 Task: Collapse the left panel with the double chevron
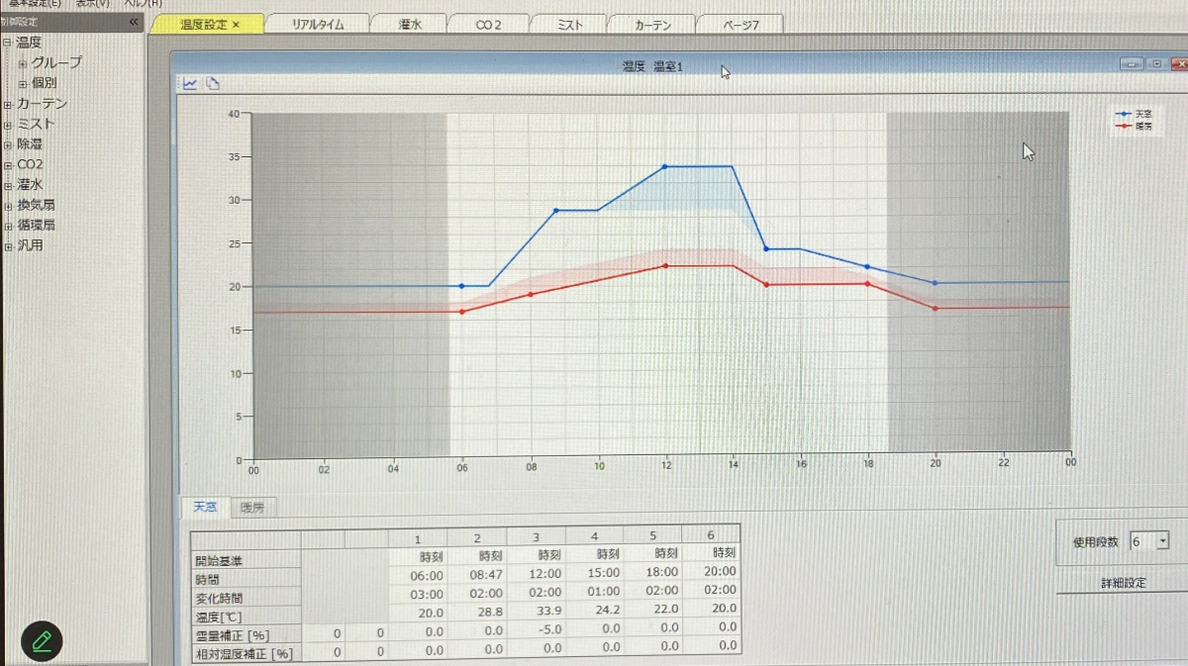point(134,22)
